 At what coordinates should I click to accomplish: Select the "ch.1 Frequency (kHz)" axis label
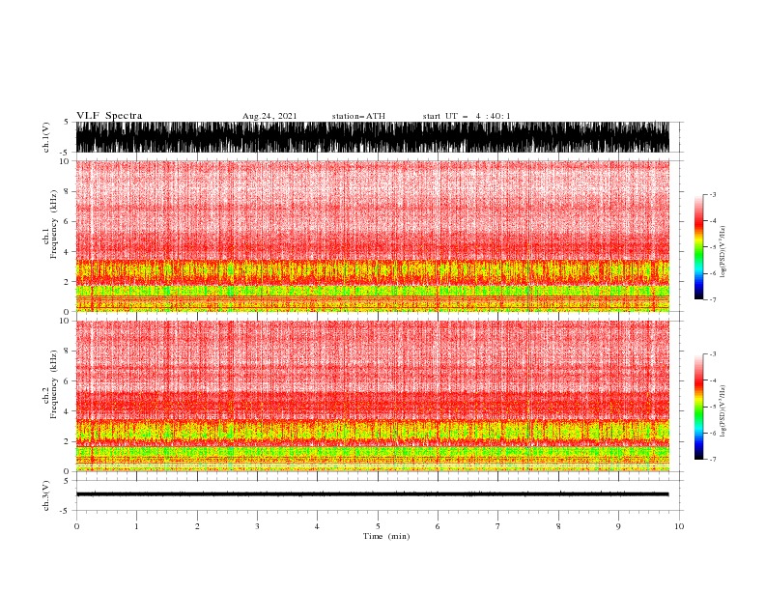[x=50, y=224]
